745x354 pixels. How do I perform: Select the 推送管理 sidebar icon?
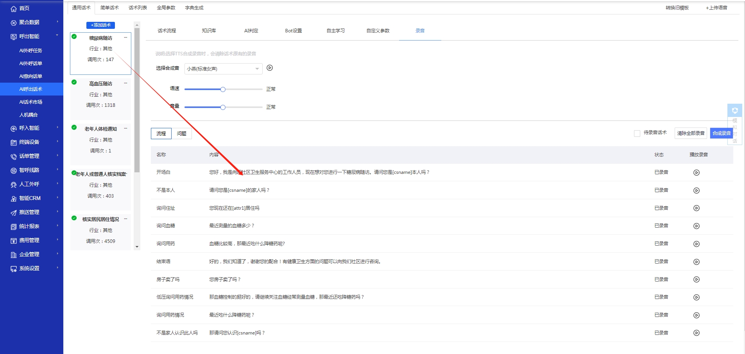tap(13, 212)
